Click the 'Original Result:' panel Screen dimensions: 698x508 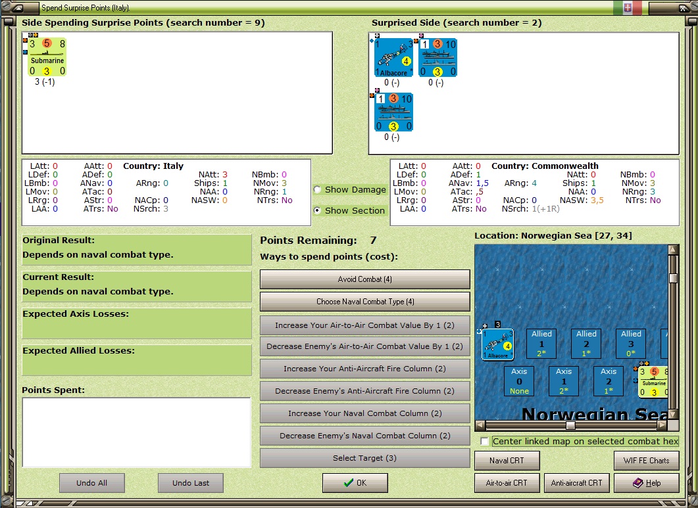click(x=137, y=250)
